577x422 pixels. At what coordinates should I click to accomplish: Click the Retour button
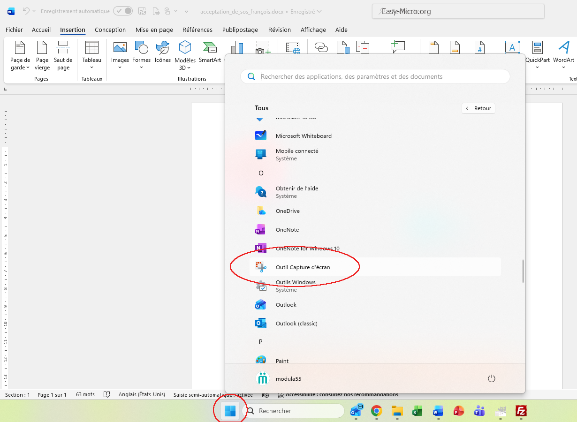[x=478, y=108]
